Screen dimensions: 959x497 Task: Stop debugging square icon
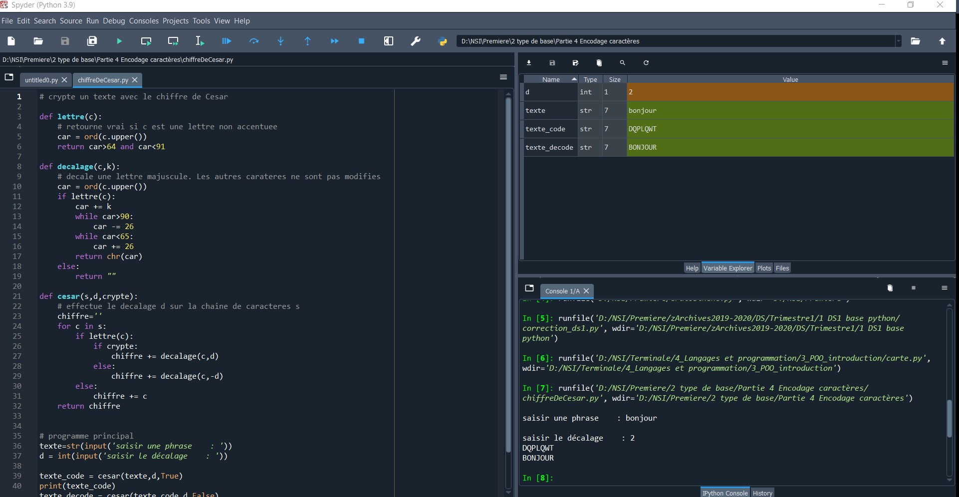[362, 41]
